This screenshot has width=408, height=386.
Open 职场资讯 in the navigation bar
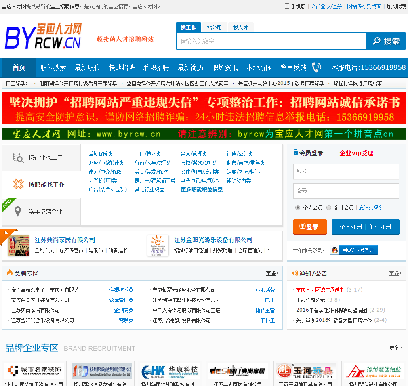click(x=225, y=67)
